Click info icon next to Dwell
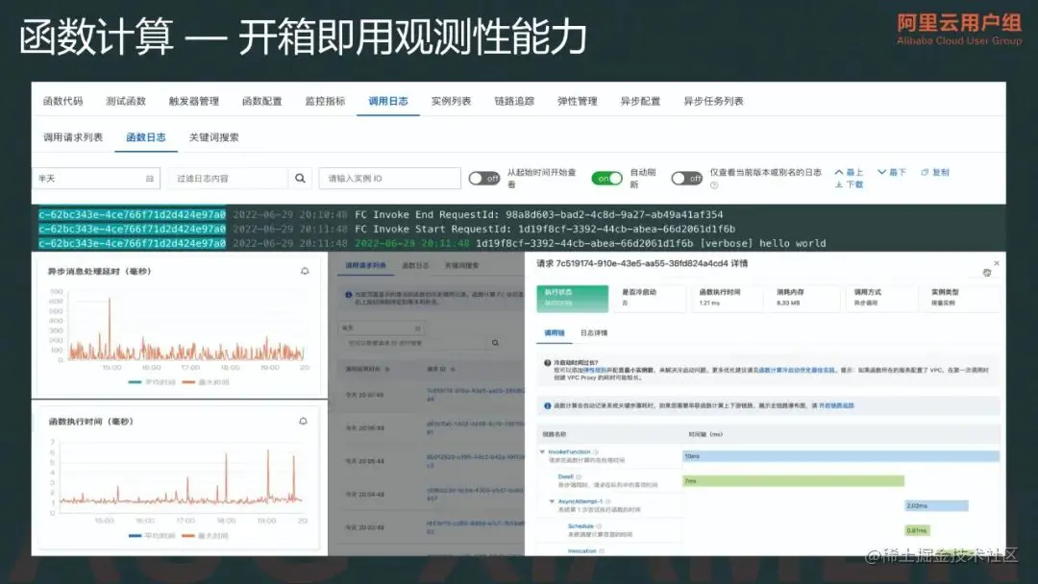This screenshot has width=1038, height=584. (x=579, y=476)
